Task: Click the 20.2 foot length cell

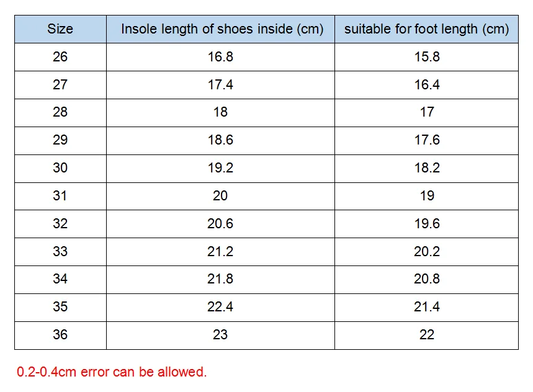Action: 427,251
